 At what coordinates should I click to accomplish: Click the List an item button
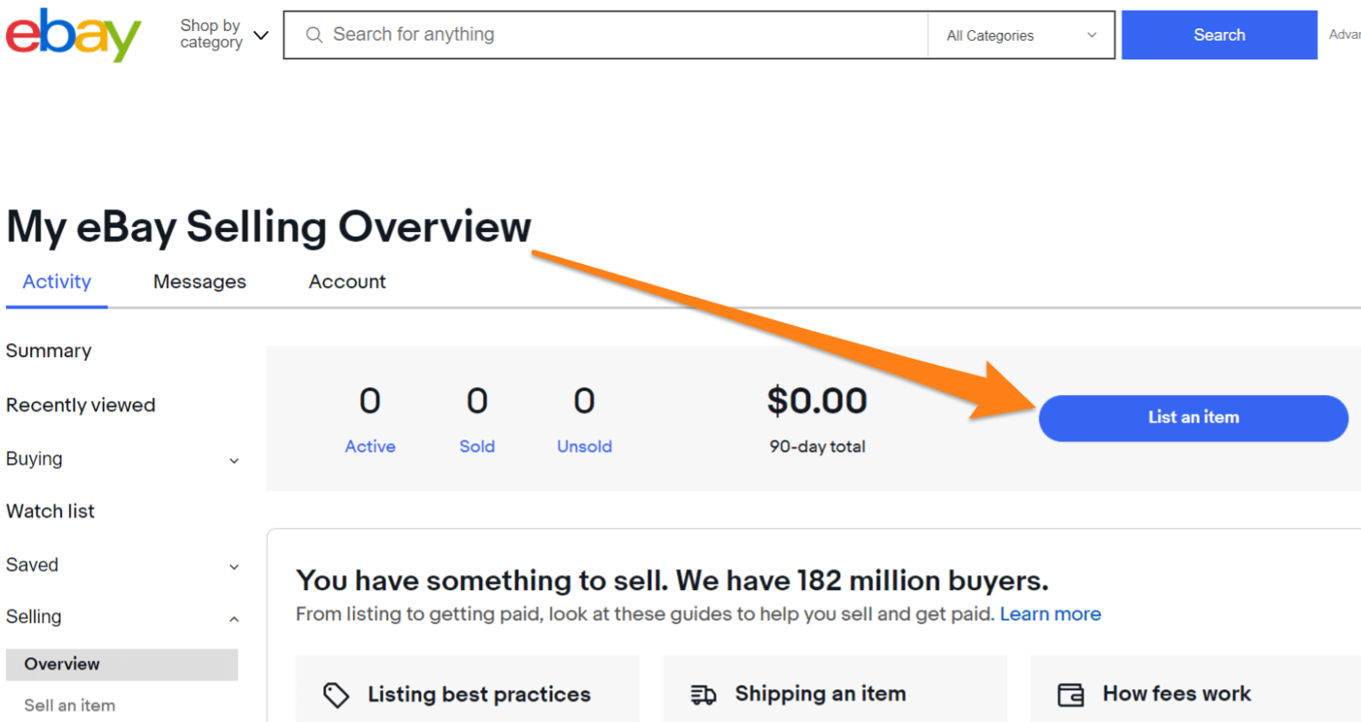[x=1193, y=417]
